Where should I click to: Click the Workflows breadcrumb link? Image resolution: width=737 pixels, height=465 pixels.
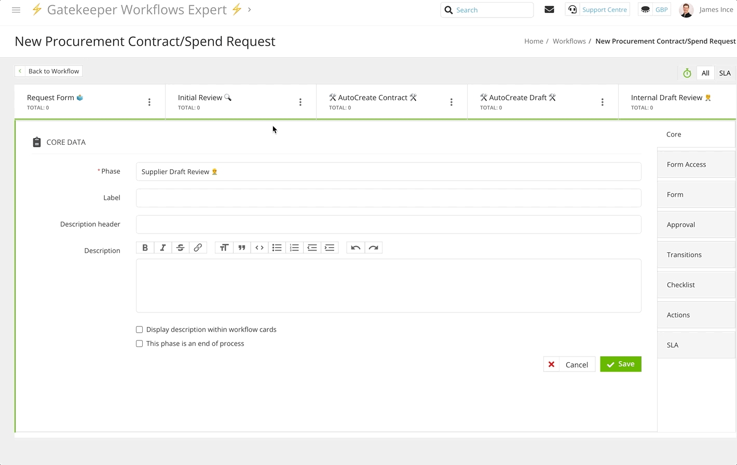coord(569,41)
